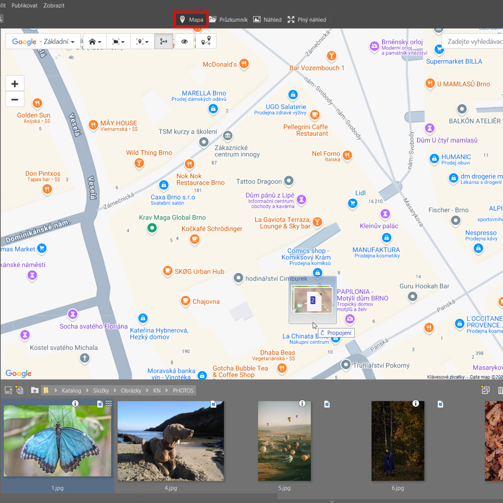Toggle the eye visibility button on map

click(184, 41)
